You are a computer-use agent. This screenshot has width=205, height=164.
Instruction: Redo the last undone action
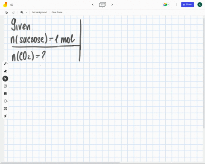(13, 12)
